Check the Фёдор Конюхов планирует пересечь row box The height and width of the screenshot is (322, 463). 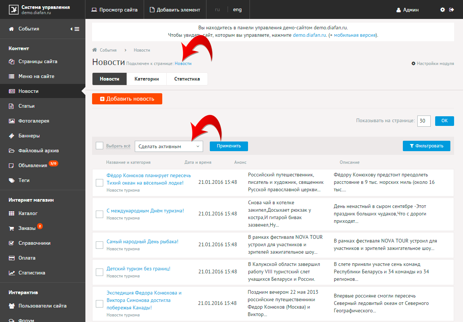point(100,183)
